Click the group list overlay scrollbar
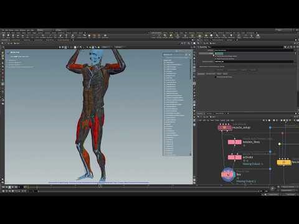Viewport: 299px width, 224px height. [x=190, y=70]
